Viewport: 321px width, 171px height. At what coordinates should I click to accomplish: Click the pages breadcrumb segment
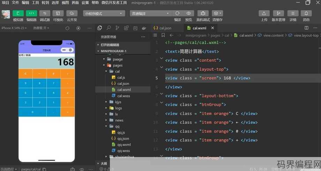click(215, 35)
